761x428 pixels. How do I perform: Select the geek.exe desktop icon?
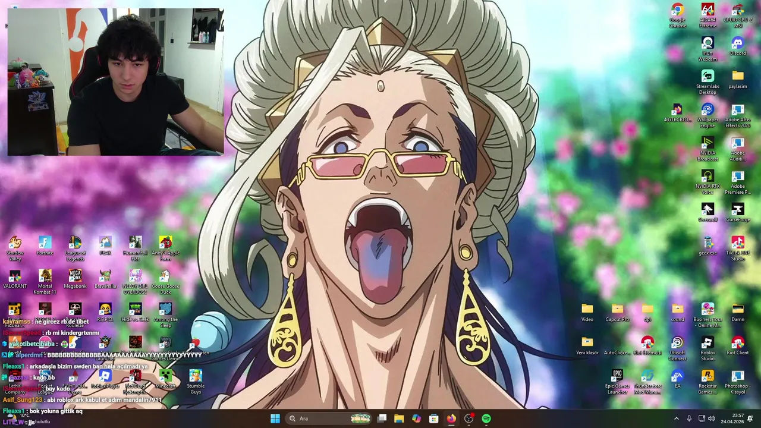click(707, 246)
